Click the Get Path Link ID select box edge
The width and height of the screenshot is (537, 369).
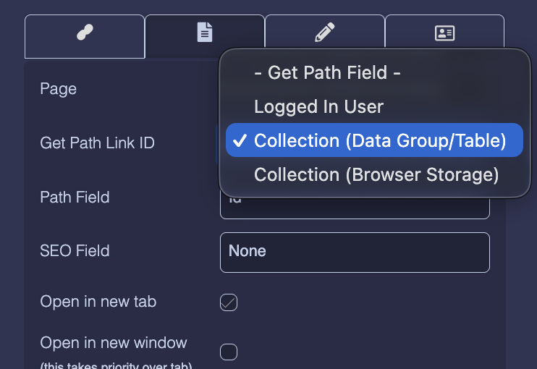[x=218, y=143]
